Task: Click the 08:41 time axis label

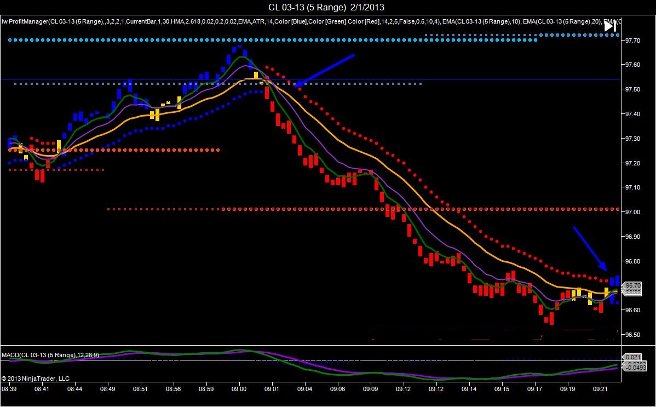Action: pos(42,389)
